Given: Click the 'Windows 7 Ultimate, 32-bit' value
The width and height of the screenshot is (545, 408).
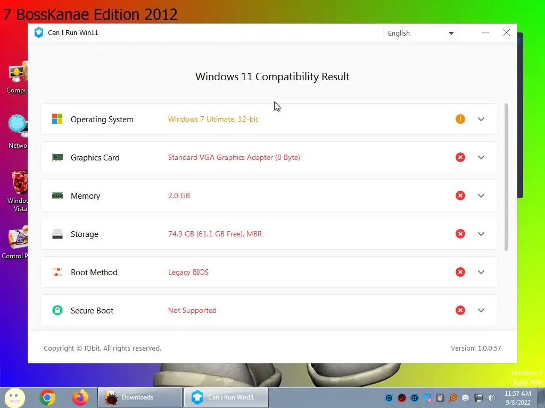Looking at the screenshot, I should click(x=213, y=119).
